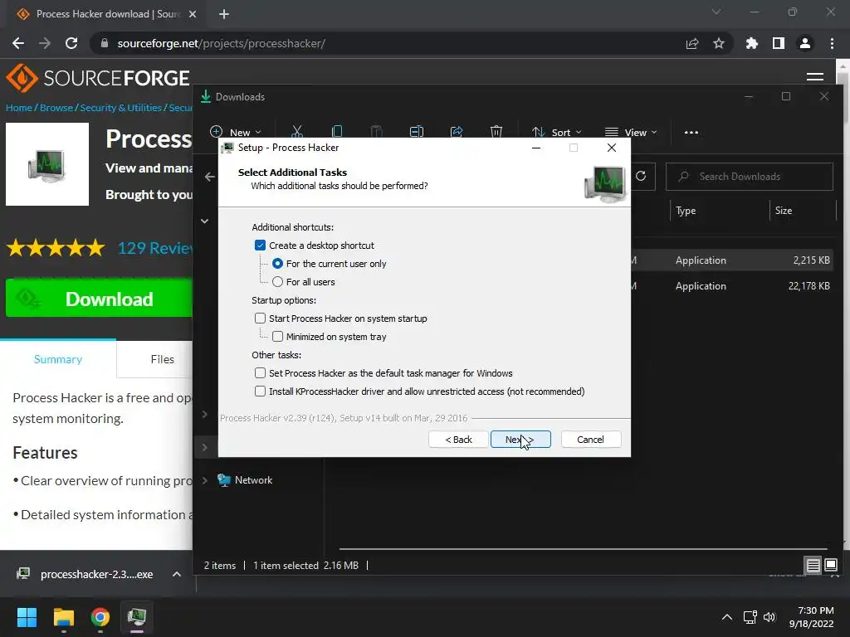Click the Paste icon in Downloads toolbar
The width and height of the screenshot is (850, 637).
click(376, 132)
